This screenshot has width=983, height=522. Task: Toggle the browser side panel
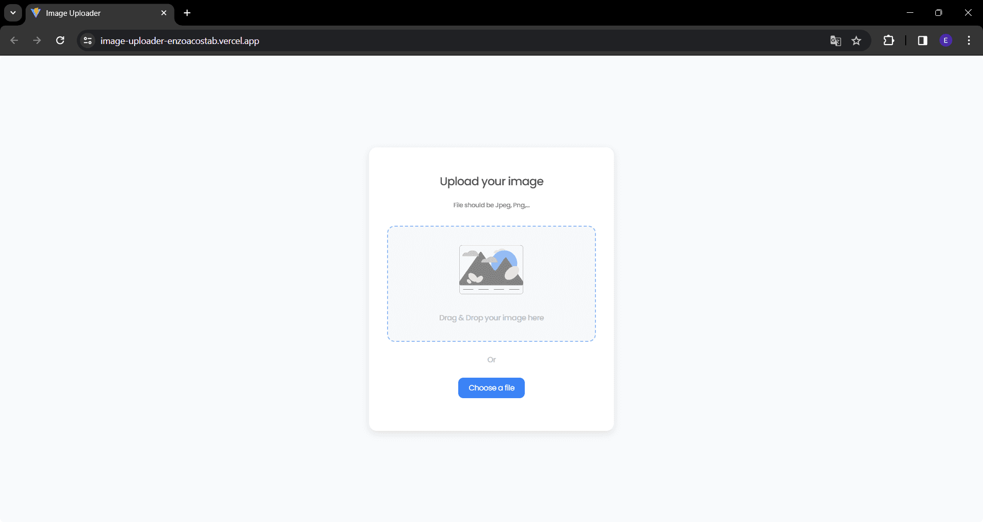tap(923, 40)
